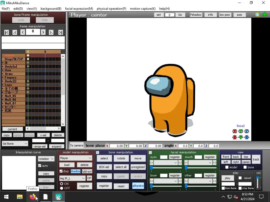Click the center keyframe diamond at frame 0

tap(28, 55)
